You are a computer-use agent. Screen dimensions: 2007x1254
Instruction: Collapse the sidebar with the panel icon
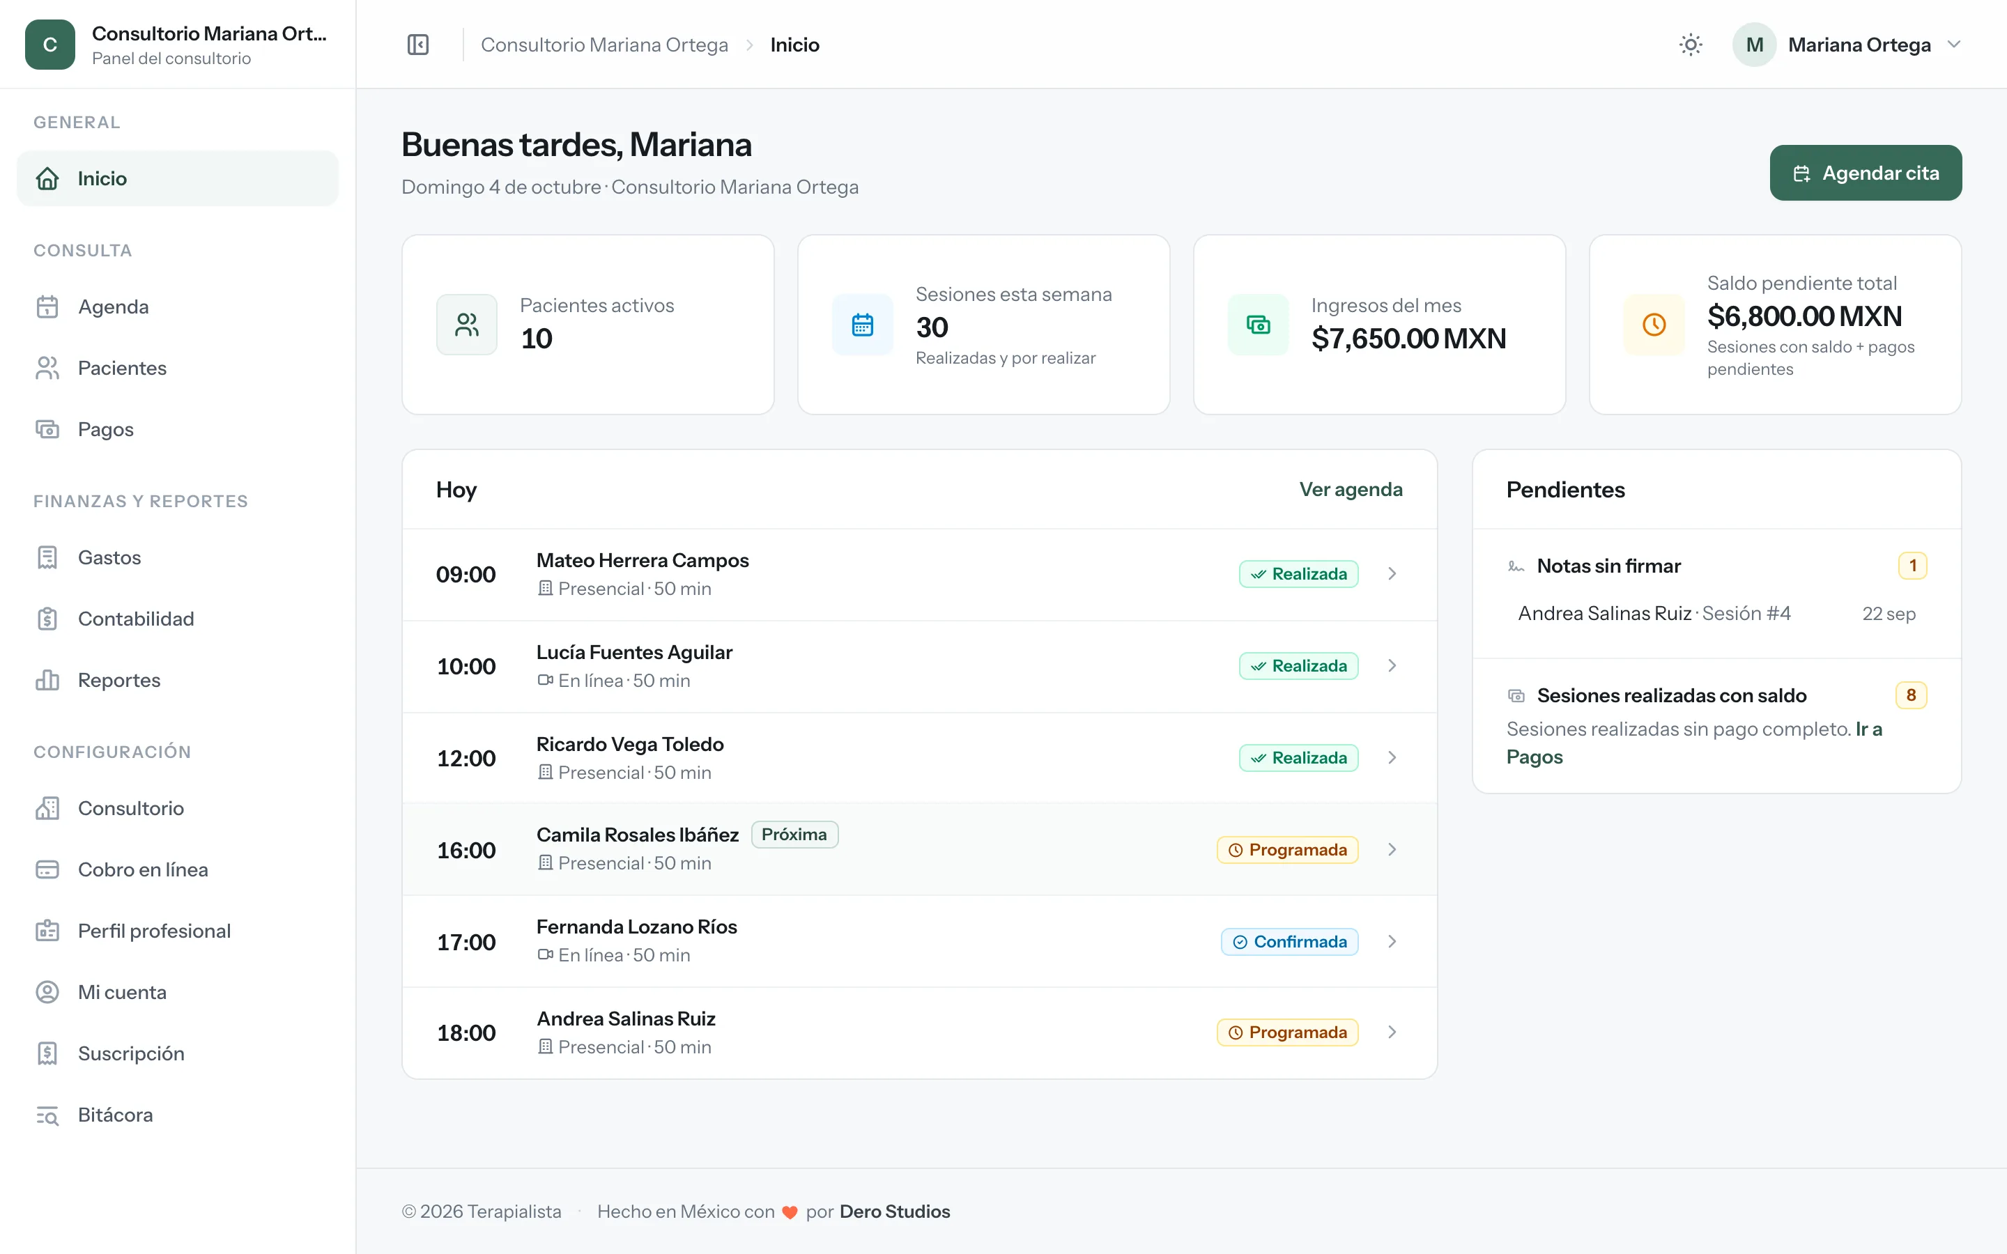(x=418, y=45)
